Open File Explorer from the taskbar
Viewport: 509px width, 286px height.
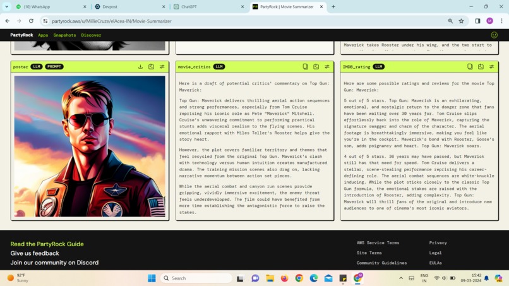click(x=270, y=278)
